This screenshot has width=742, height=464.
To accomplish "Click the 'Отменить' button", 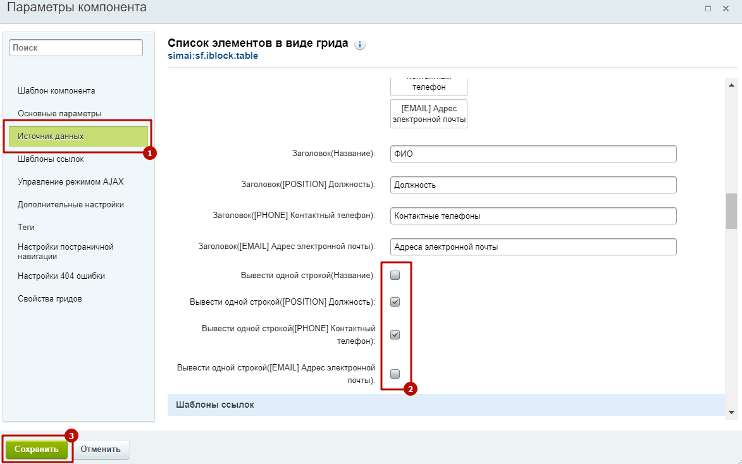I will pyautogui.click(x=101, y=449).
